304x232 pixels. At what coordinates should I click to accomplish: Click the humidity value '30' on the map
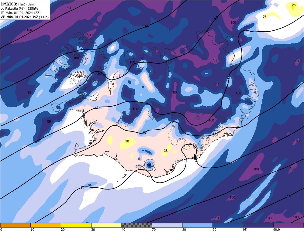click(127, 142)
